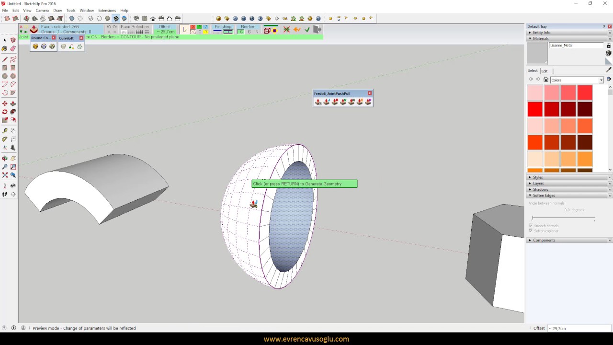Screen dimensions: 613x345
Task: Pick the pure red color swatch
Action: tap(535, 109)
